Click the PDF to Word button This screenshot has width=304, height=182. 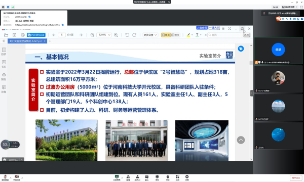tap(36, 35)
